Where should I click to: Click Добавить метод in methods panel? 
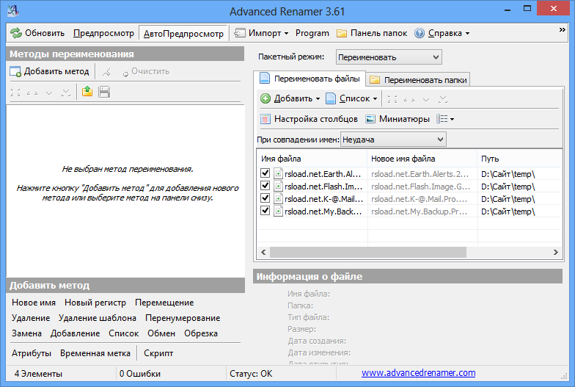coord(49,71)
